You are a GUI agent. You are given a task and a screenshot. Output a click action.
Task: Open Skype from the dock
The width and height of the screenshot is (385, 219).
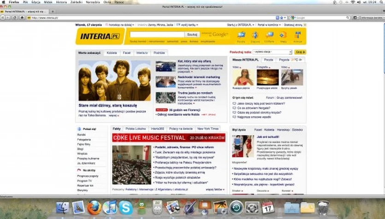126,207
